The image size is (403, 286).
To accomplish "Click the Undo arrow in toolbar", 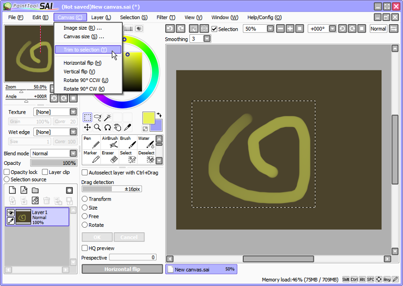I will [170, 29].
